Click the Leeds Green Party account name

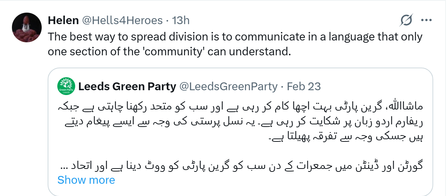(127, 86)
